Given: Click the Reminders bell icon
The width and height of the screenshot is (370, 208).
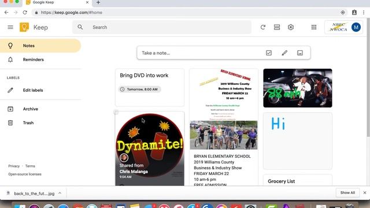Looking at the screenshot, I should pos(10,60).
